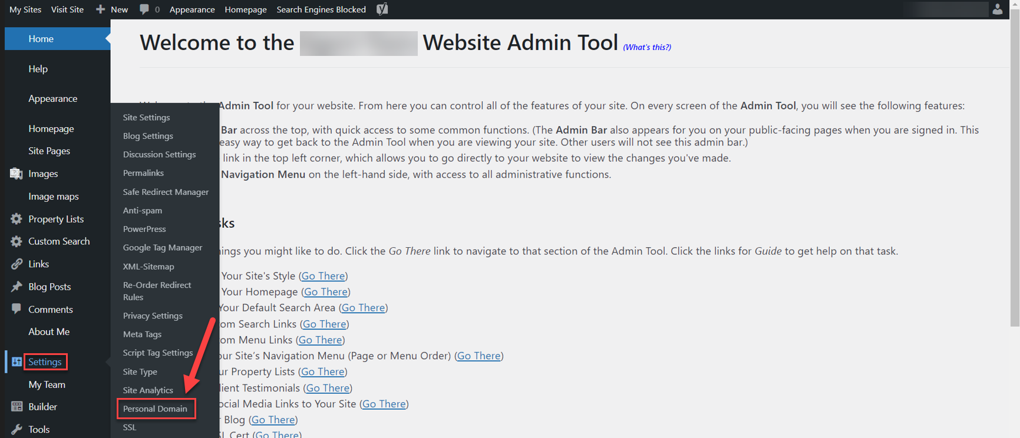Click the user avatar icon at top right

point(997,9)
